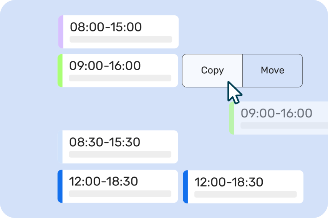Image resolution: width=328 pixels, height=218 pixels.
Task: Click light blue stripe on 08:30-15:30 card
Action: click(60, 147)
